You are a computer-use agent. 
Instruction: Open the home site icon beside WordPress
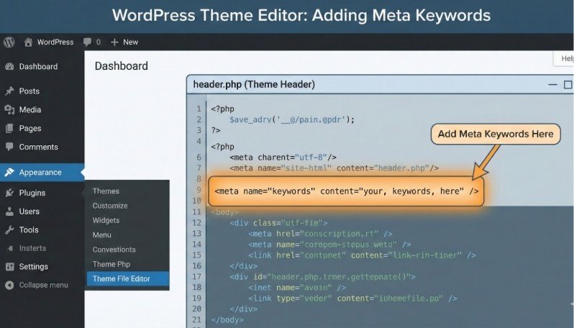click(x=28, y=42)
